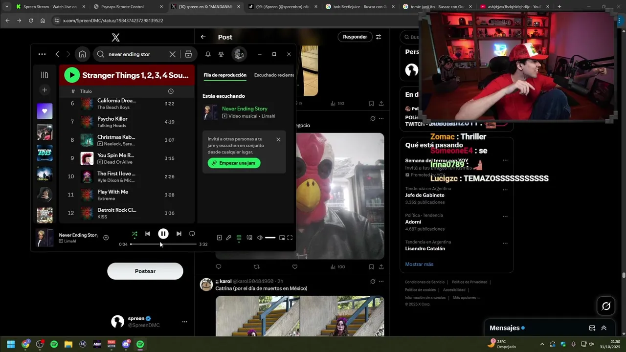Mute Spotify volume speaker icon
This screenshot has width=626, height=352.
(x=260, y=238)
